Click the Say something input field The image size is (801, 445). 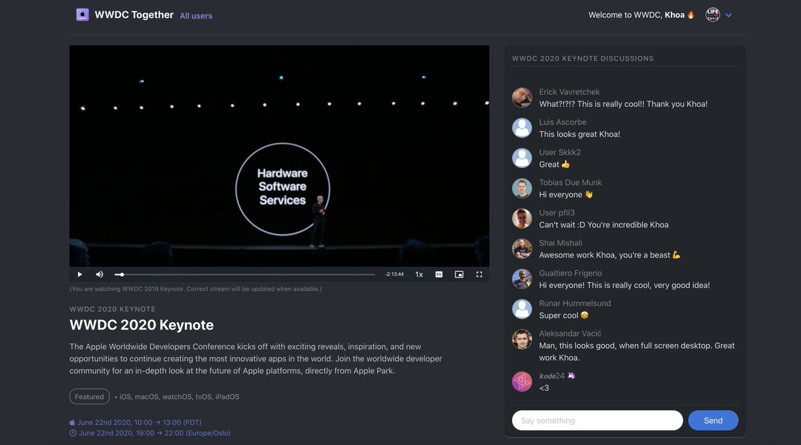point(597,420)
